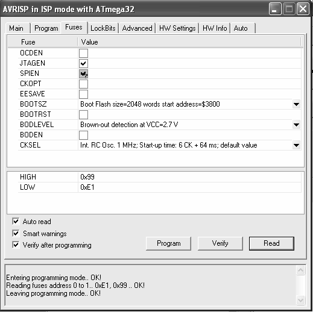
Task: Open the HW Settings tab
Action: point(177,28)
